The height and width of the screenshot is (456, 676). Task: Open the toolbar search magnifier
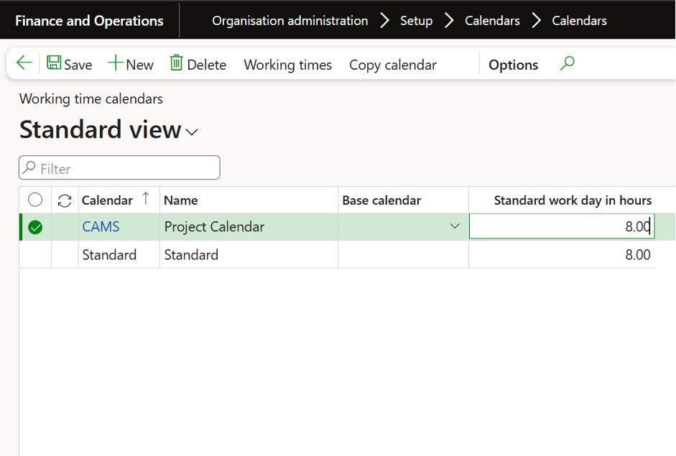pos(567,63)
